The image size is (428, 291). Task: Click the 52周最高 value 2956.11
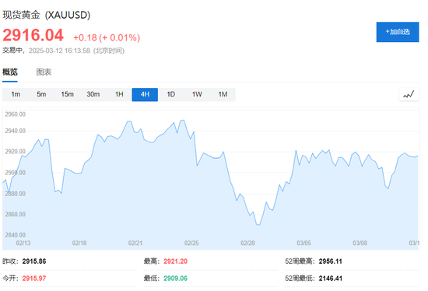click(x=330, y=261)
